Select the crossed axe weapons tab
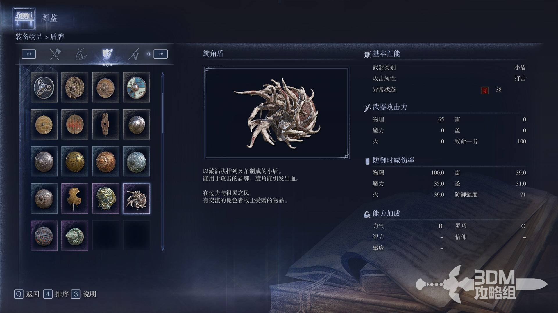 pyautogui.click(x=55, y=54)
